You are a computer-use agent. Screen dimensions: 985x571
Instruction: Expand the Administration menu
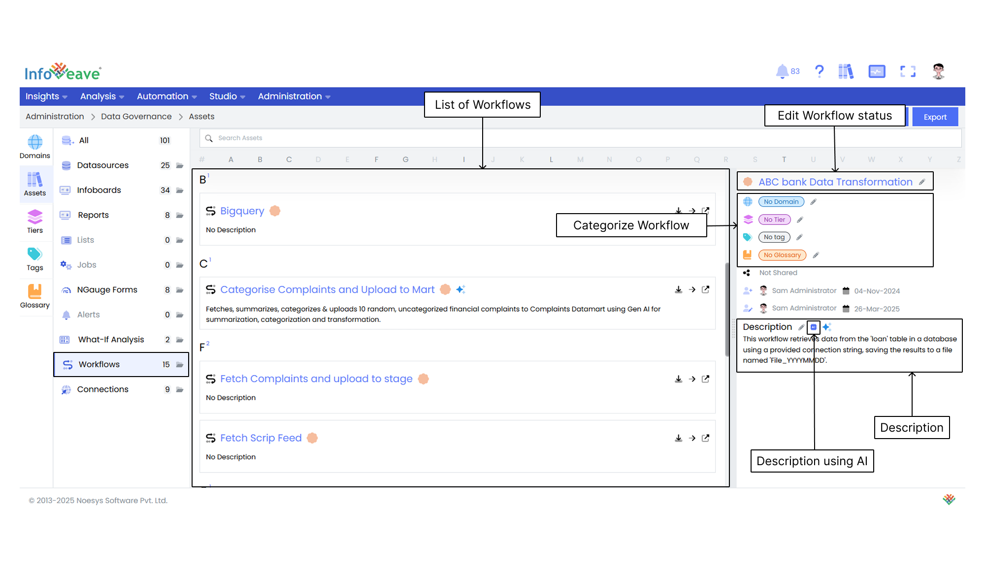point(294,96)
